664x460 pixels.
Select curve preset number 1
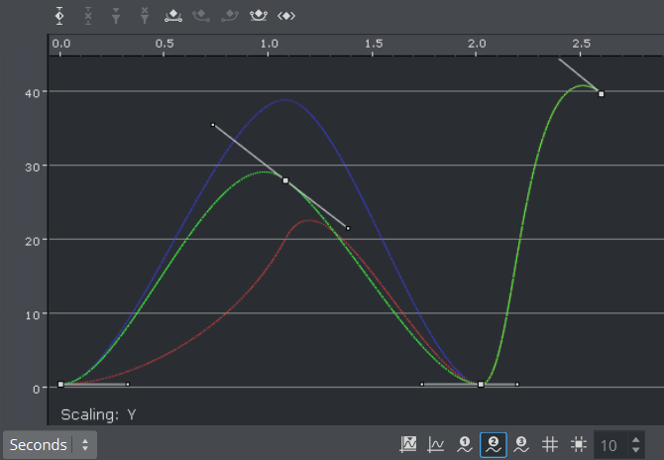point(465,445)
